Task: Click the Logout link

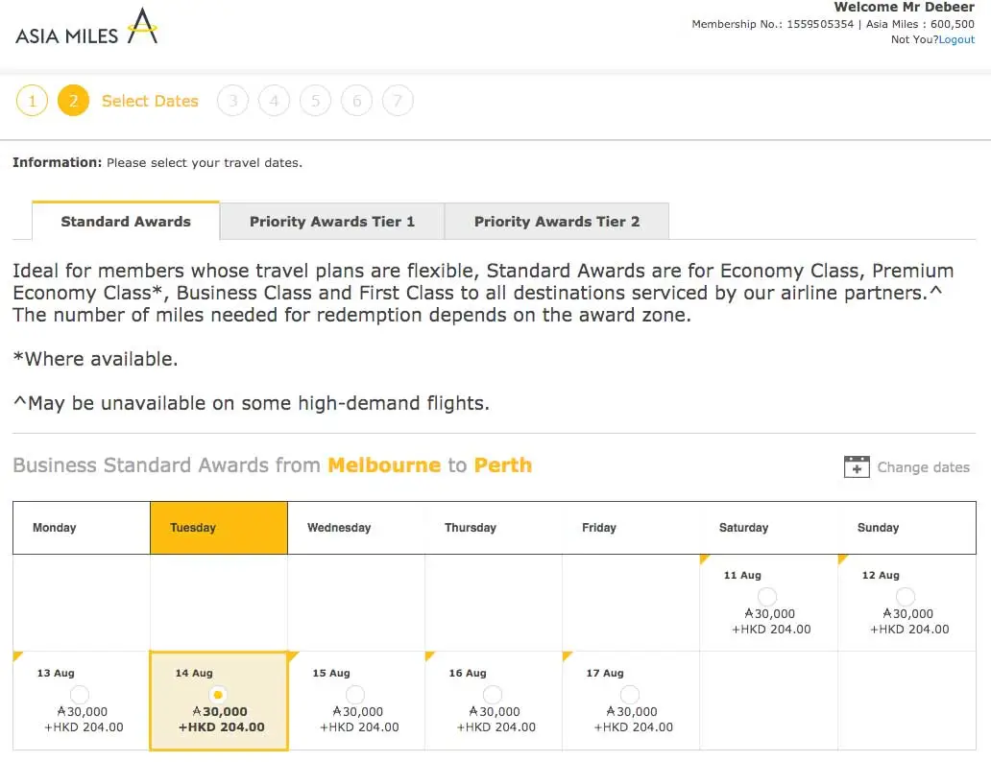Action: coord(956,39)
